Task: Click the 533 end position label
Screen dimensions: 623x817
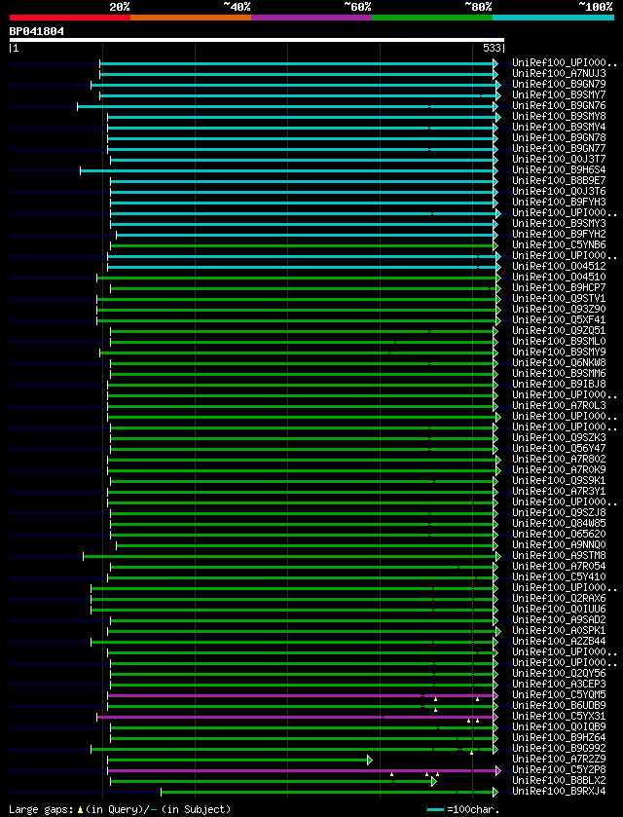Action: click(x=492, y=49)
